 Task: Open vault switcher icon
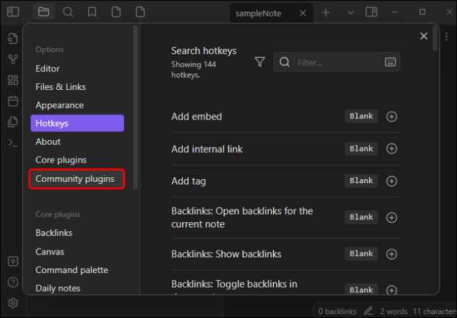13,261
